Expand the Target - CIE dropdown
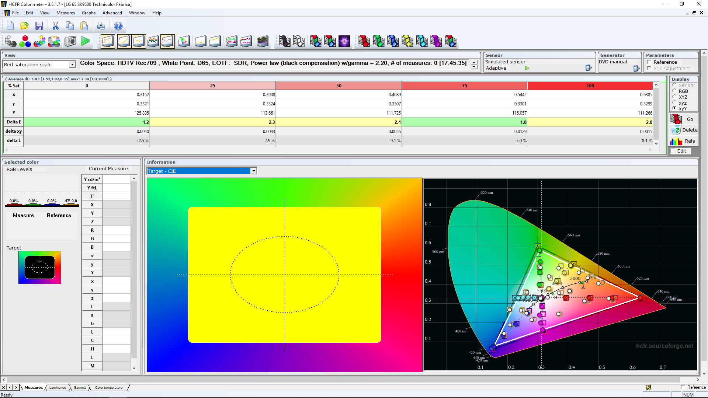708x398 pixels. coord(254,171)
